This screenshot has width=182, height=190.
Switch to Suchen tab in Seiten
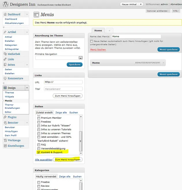pos(73,113)
